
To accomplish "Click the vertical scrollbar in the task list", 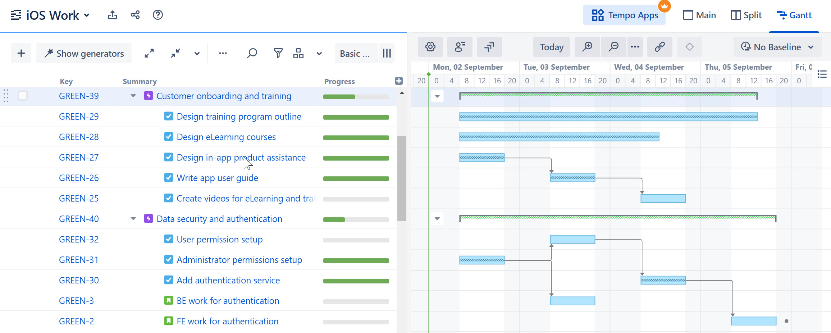I will click(x=402, y=176).
